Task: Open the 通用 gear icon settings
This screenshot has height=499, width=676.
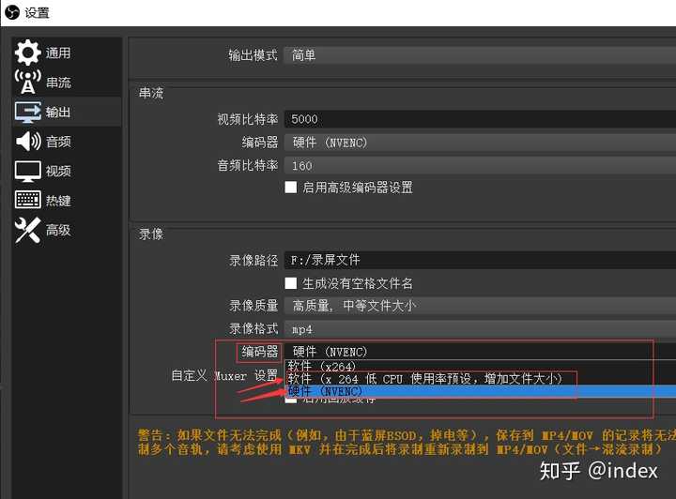Action: pos(27,53)
